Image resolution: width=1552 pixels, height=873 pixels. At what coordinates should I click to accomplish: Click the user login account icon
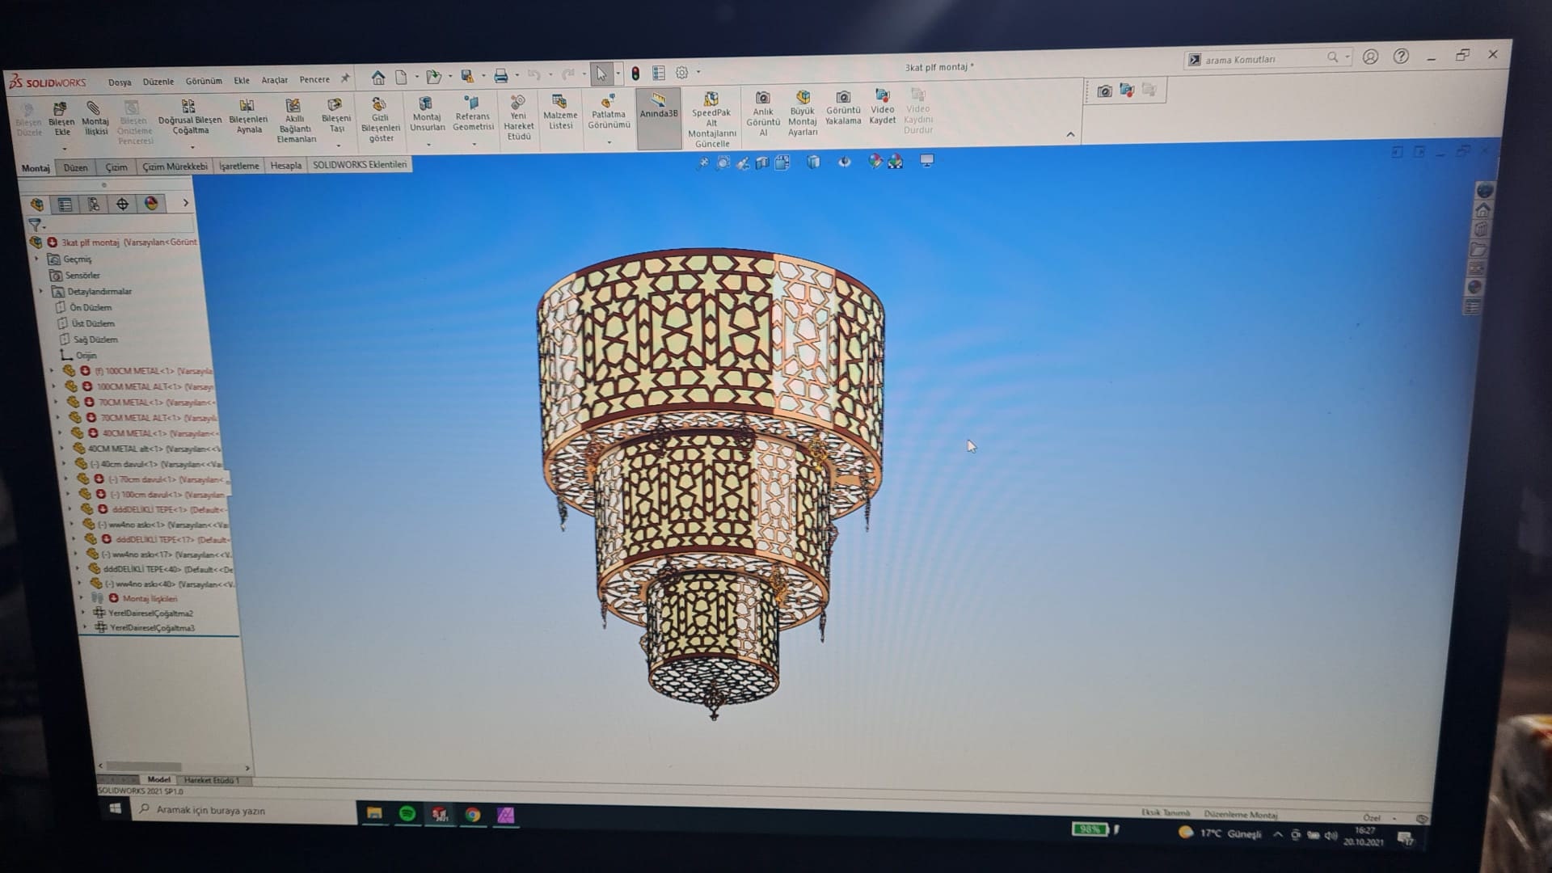click(x=1370, y=57)
